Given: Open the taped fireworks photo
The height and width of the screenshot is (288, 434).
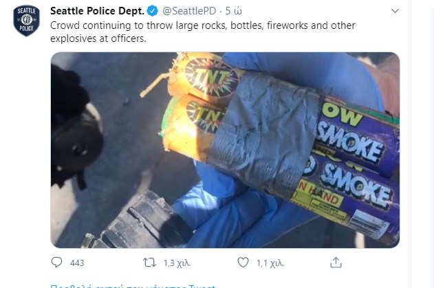Looking at the screenshot, I should [225, 150].
